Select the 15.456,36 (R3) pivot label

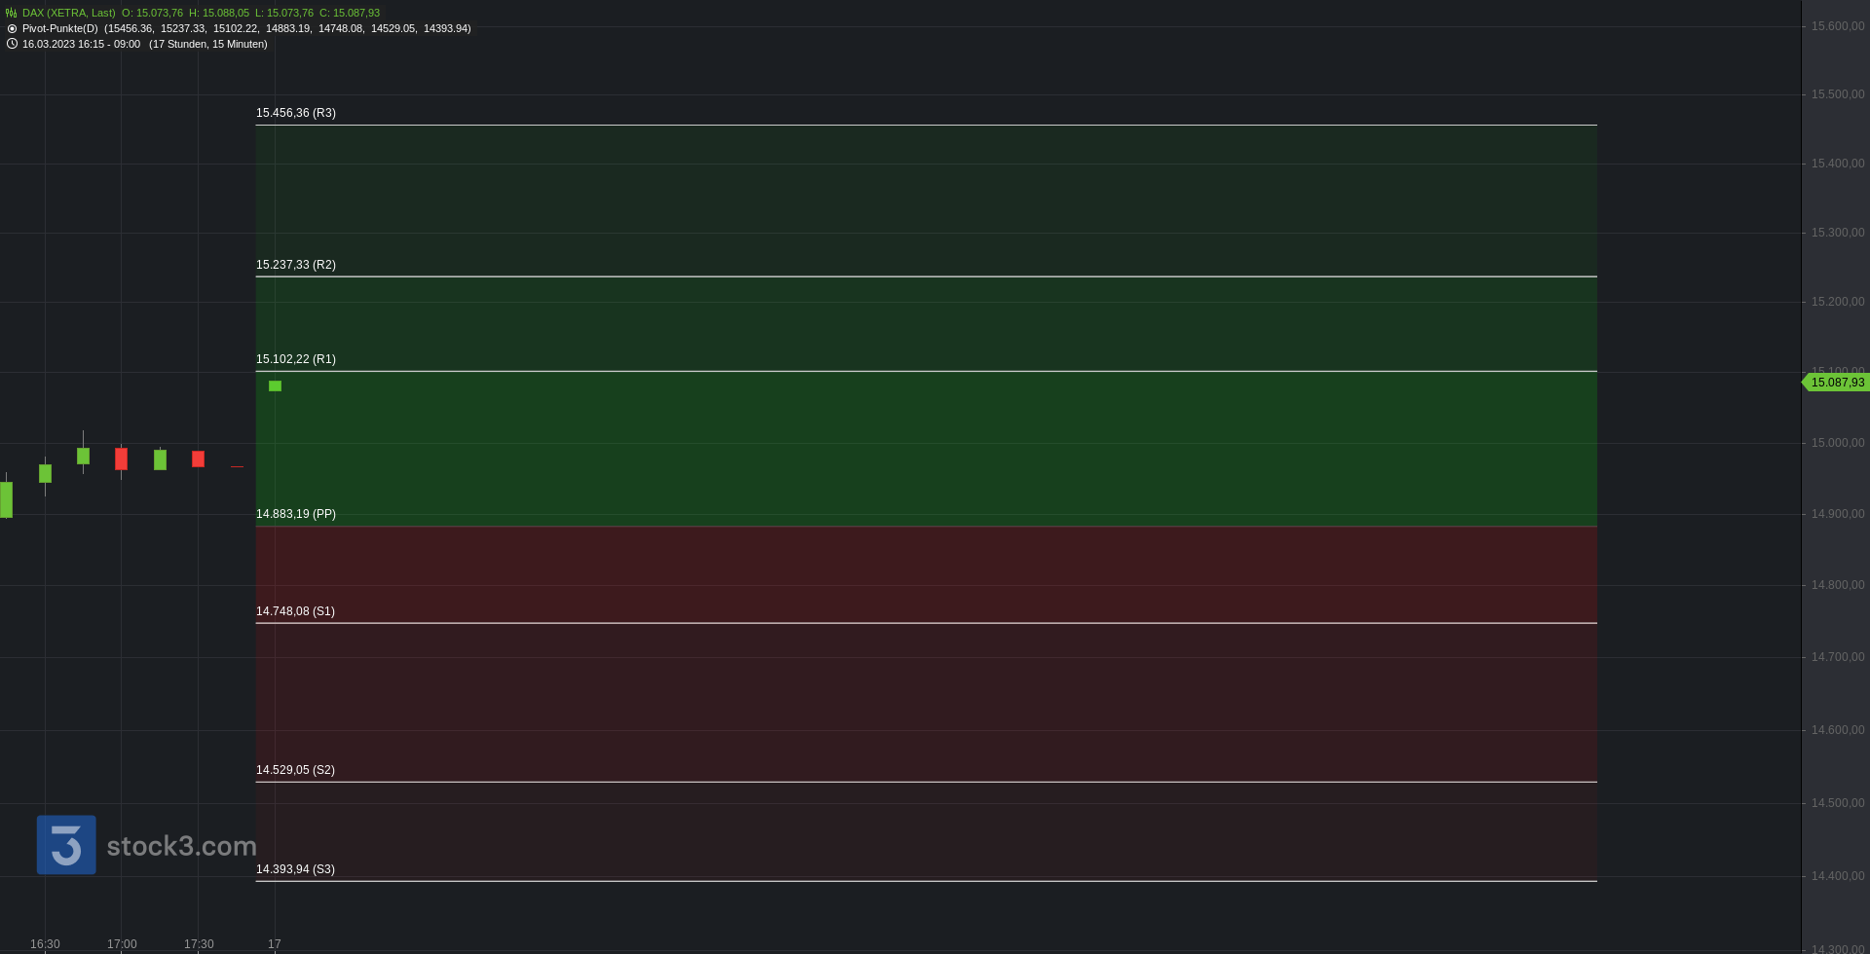click(x=296, y=113)
